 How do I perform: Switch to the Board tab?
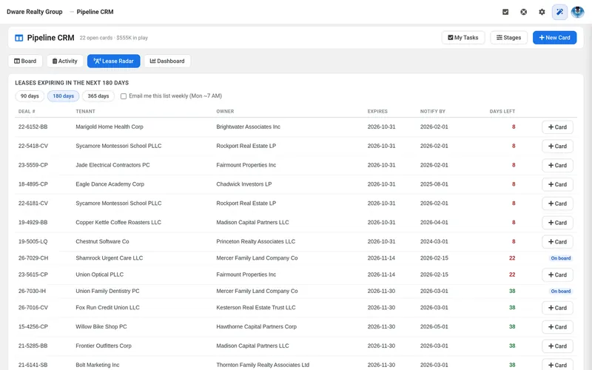[x=25, y=61]
